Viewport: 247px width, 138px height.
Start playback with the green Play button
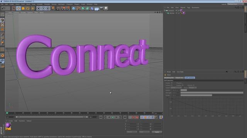pos(113,117)
